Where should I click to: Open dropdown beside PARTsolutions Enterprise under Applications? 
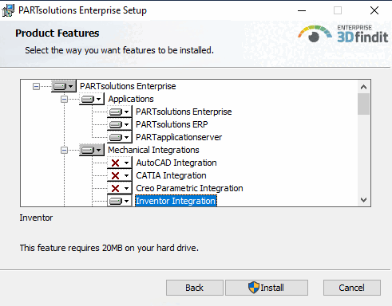(x=120, y=112)
